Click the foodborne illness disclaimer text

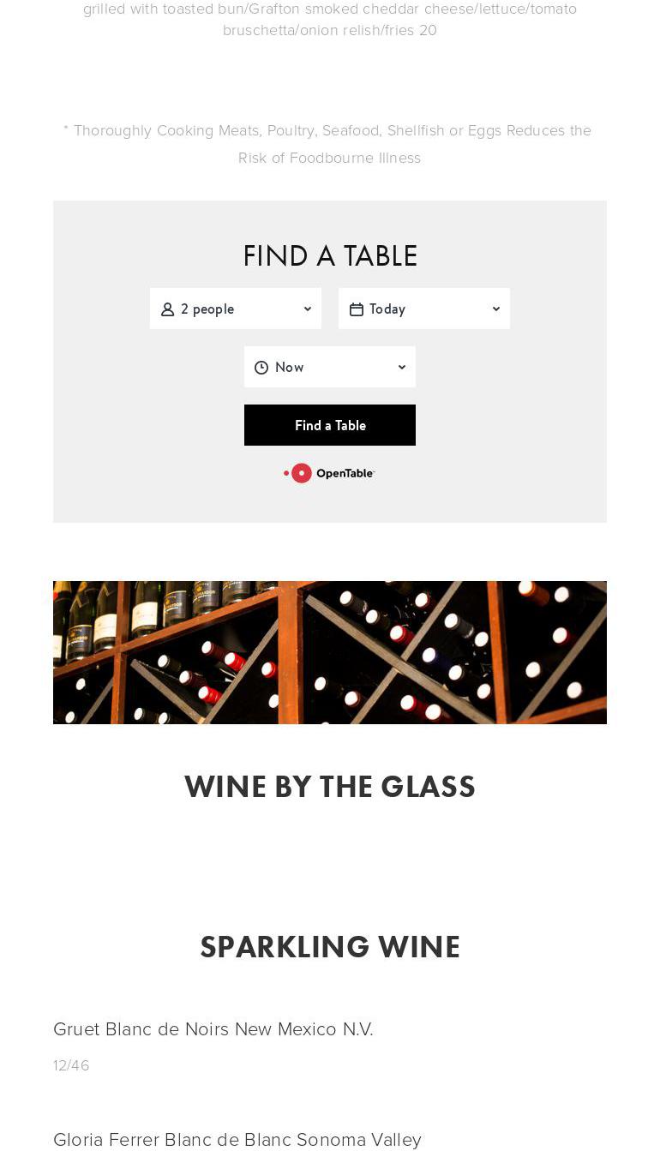pos(329,144)
